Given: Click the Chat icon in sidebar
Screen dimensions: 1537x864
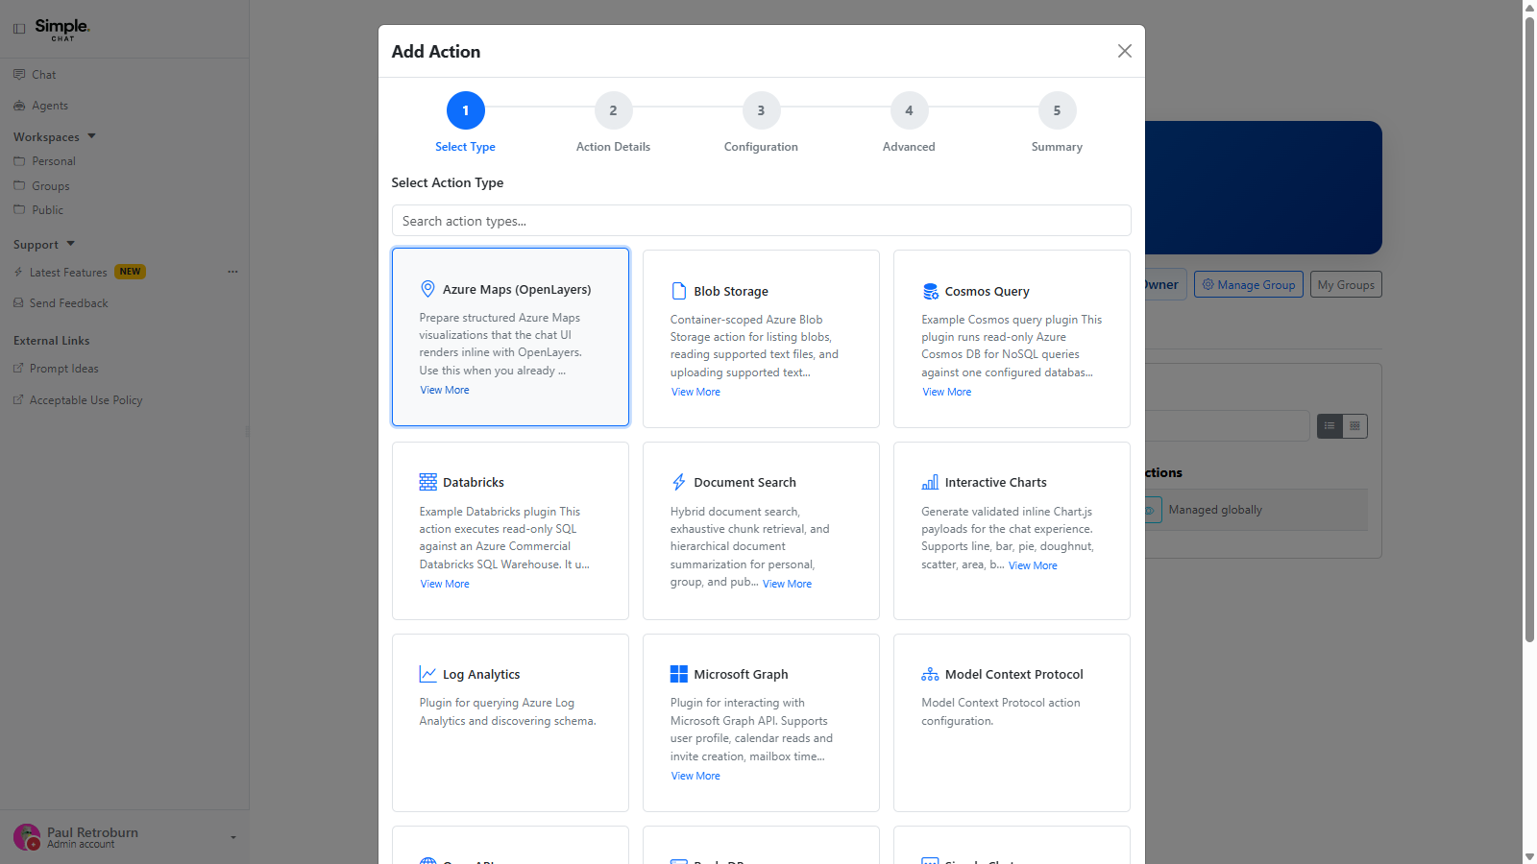Looking at the screenshot, I should tap(19, 74).
